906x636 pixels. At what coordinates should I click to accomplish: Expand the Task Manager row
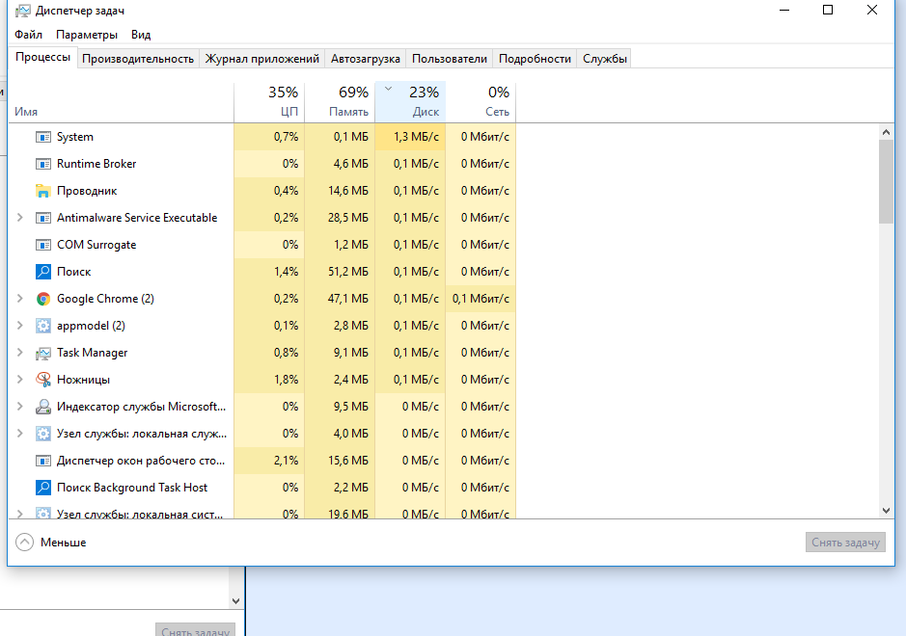[x=19, y=353]
